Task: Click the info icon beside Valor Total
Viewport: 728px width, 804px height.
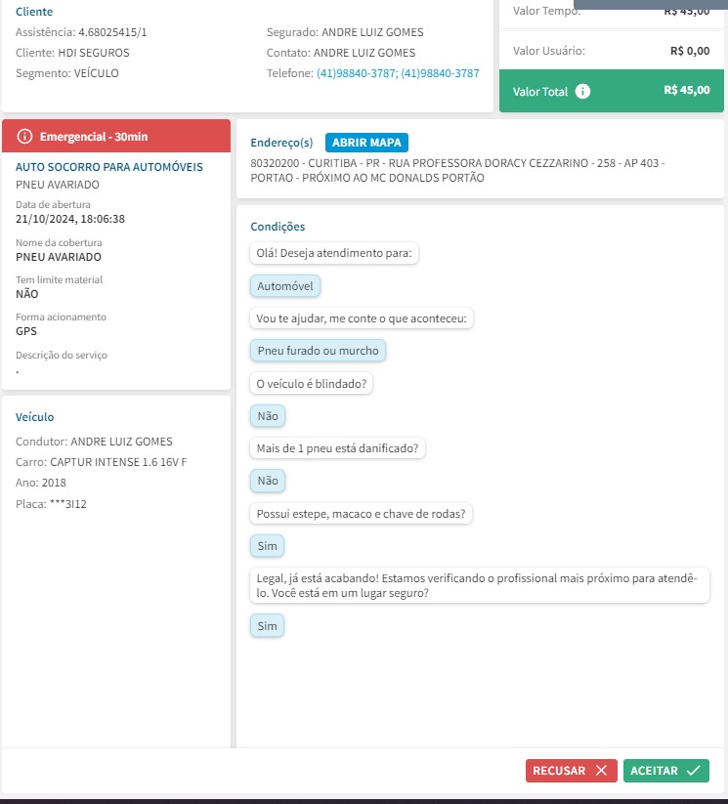Action: [582, 91]
